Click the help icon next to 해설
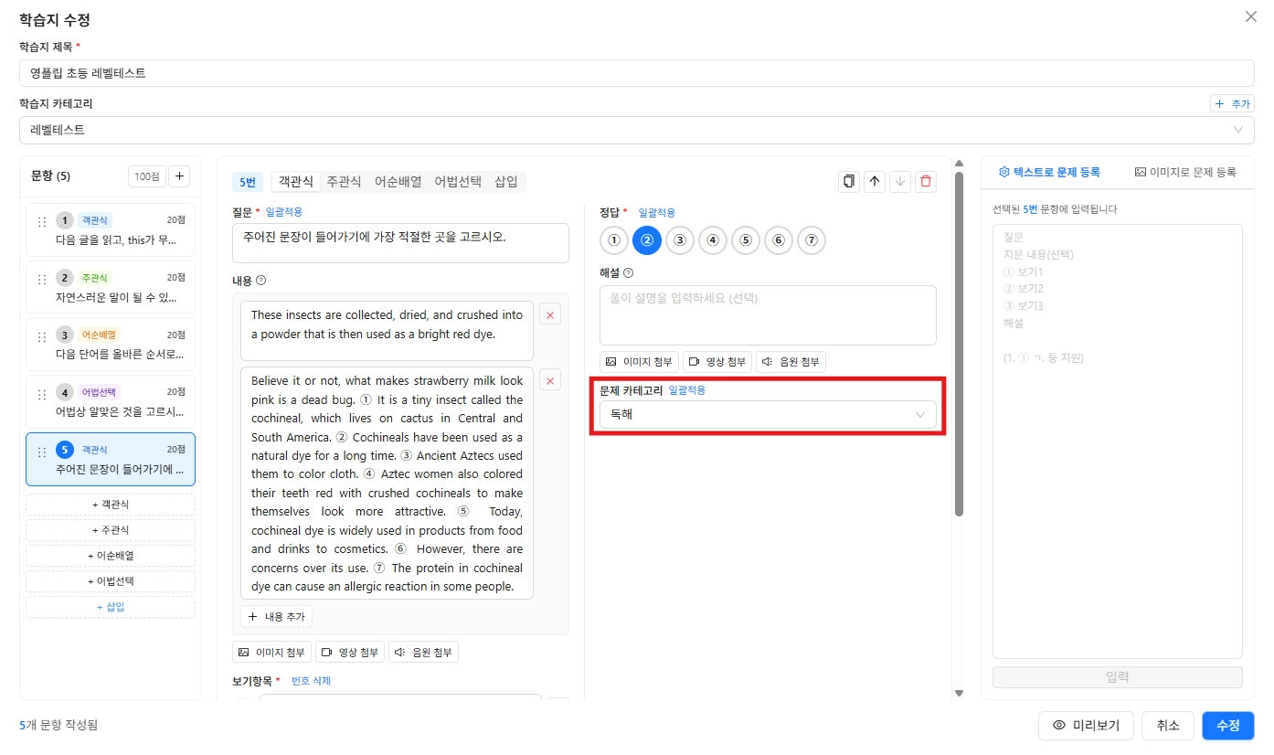The height and width of the screenshot is (755, 1274). (x=628, y=272)
